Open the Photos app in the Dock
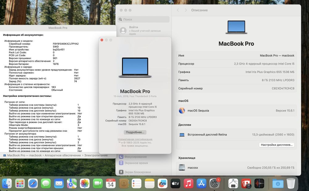This screenshot has width=309, height=191. coord(85,184)
